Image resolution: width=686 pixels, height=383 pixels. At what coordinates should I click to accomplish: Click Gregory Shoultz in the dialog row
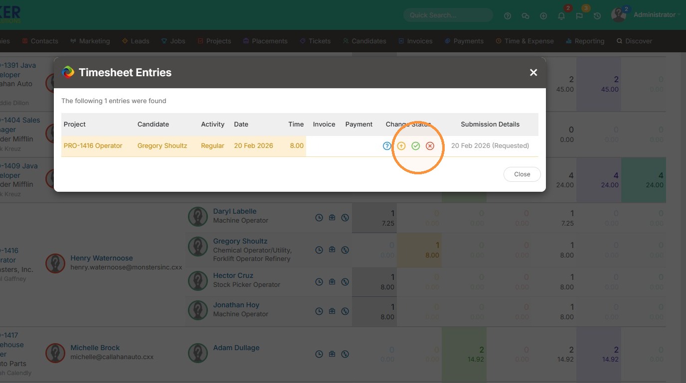click(x=163, y=146)
